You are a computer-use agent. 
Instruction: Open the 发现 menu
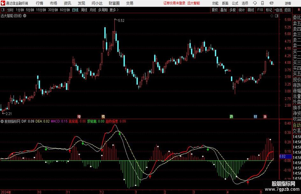pos(82,3)
